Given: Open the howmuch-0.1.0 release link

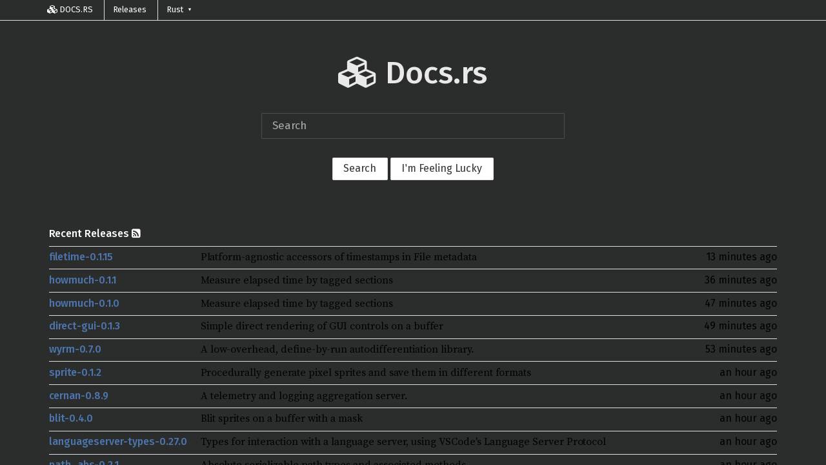Looking at the screenshot, I should [x=84, y=304].
